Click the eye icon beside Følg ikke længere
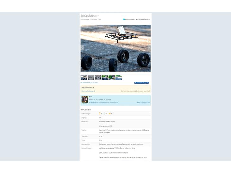The image size is (231, 173). pyautogui.click(x=137, y=19)
